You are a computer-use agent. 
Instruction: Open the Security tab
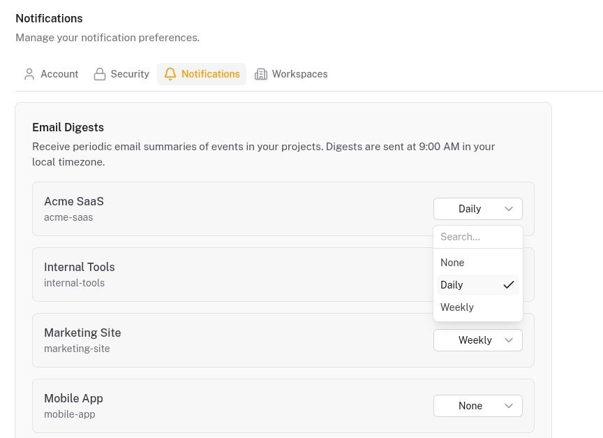click(121, 74)
